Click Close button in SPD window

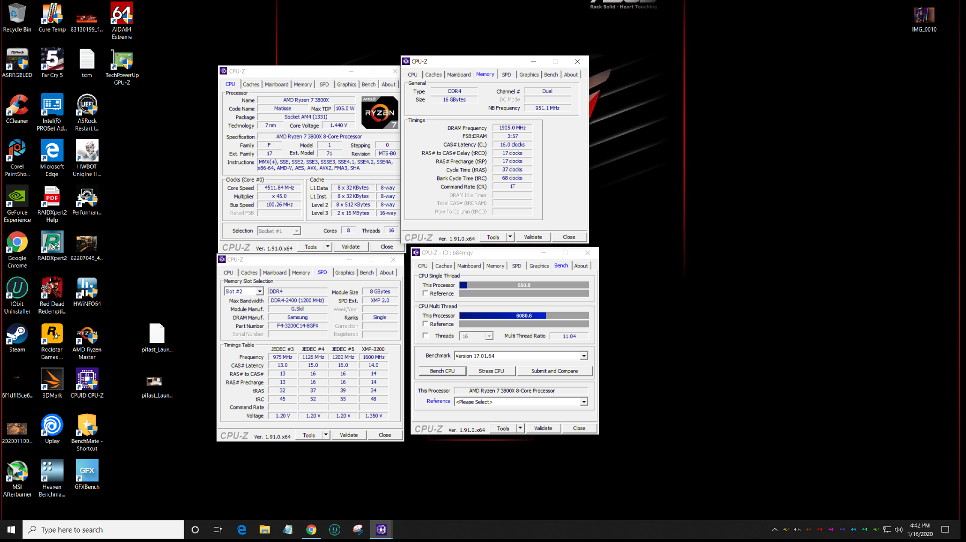[x=385, y=435]
